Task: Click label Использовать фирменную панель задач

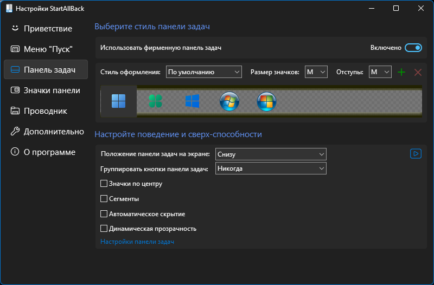Action: coord(161,48)
